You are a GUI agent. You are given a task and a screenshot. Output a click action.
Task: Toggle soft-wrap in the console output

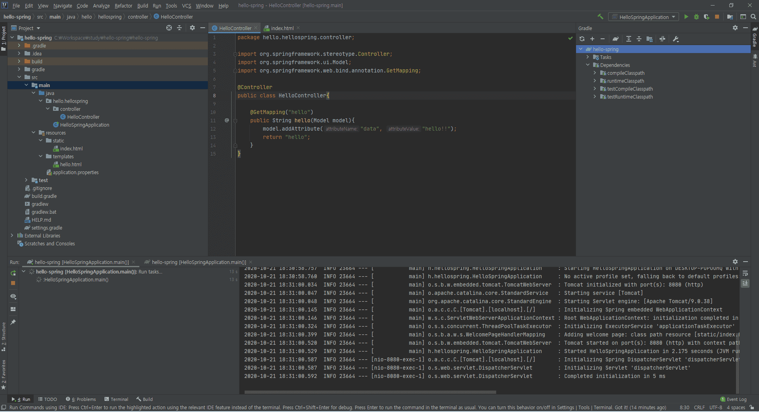tap(745, 273)
